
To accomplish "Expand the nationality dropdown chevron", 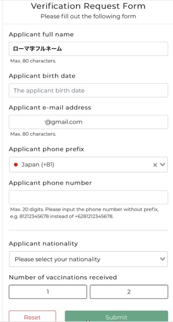I will tap(163, 259).
